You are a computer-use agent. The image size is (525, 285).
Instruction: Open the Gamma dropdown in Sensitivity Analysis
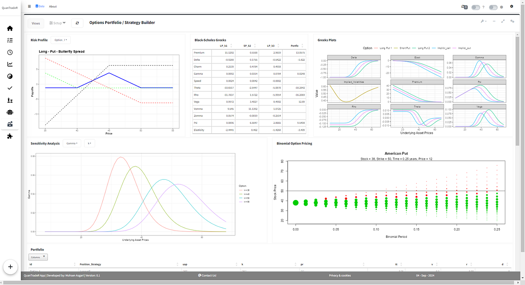pyautogui.click(x=72, y=143)
